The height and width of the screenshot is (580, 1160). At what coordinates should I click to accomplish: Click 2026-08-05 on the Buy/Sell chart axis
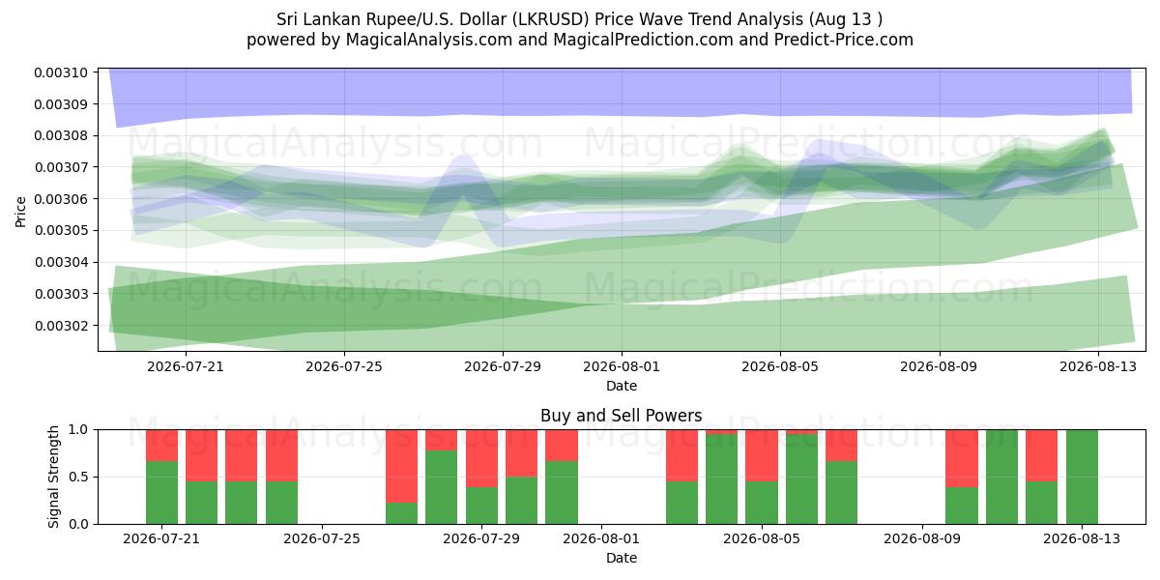762,539
